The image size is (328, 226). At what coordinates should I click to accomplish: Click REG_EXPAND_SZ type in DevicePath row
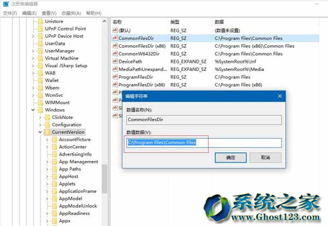189,62
